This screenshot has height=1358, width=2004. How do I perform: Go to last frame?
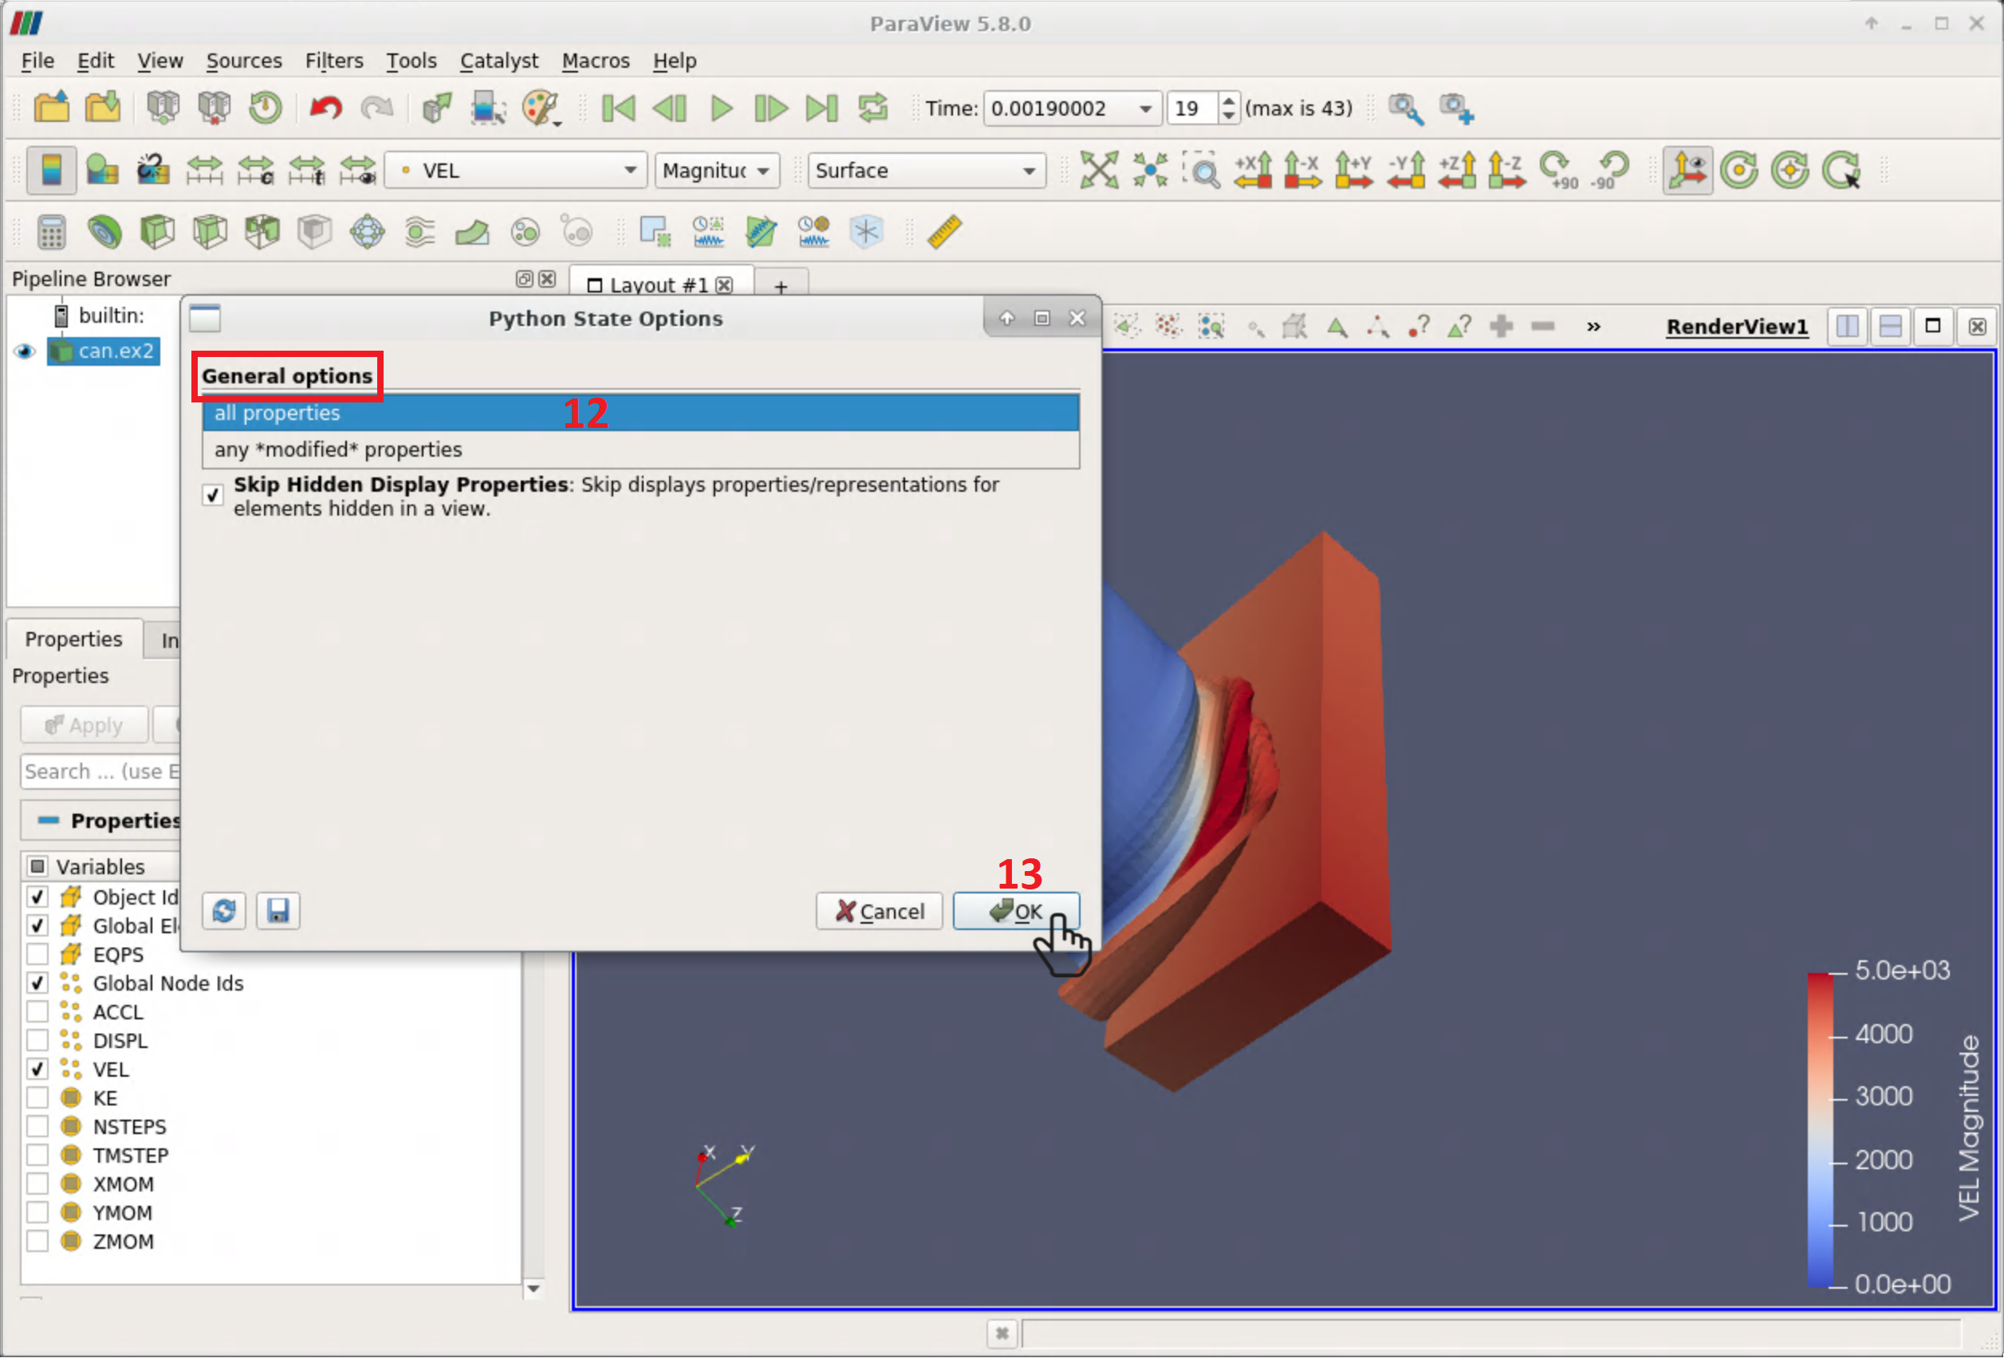click(x=822, y=108)
